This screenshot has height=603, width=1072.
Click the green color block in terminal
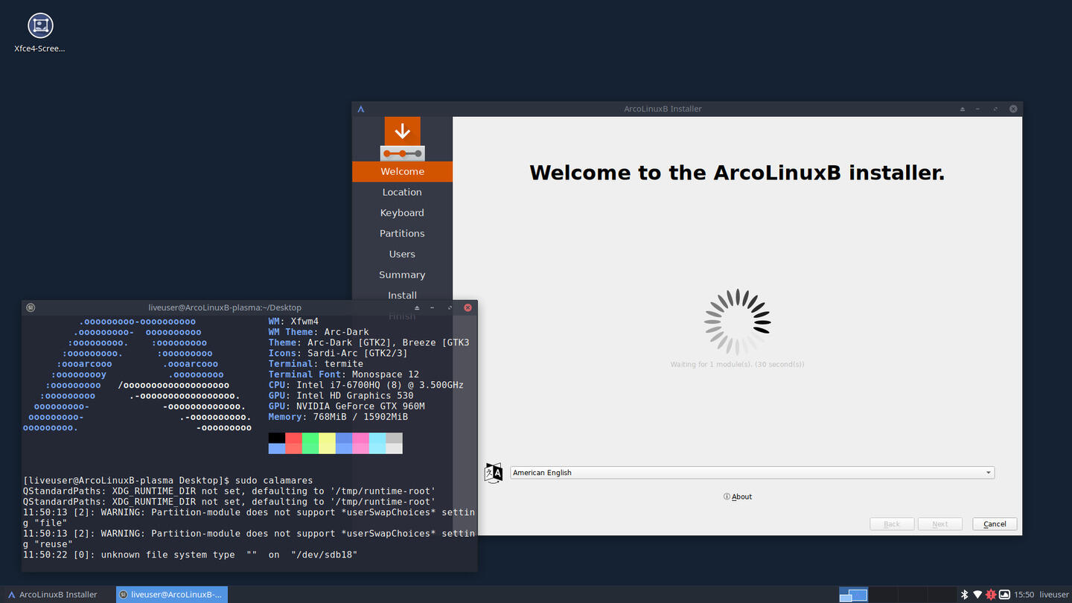[x=310, y=443]
